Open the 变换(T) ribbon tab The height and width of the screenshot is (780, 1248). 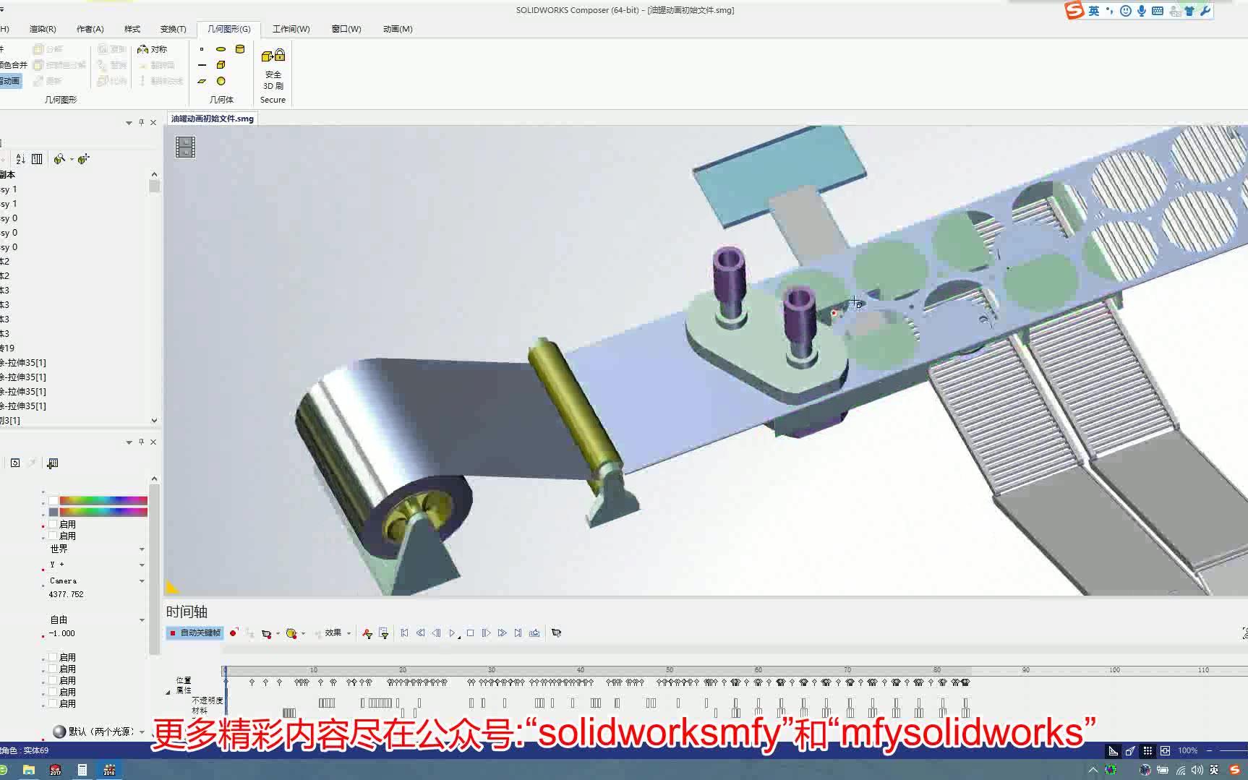point(173,29)
